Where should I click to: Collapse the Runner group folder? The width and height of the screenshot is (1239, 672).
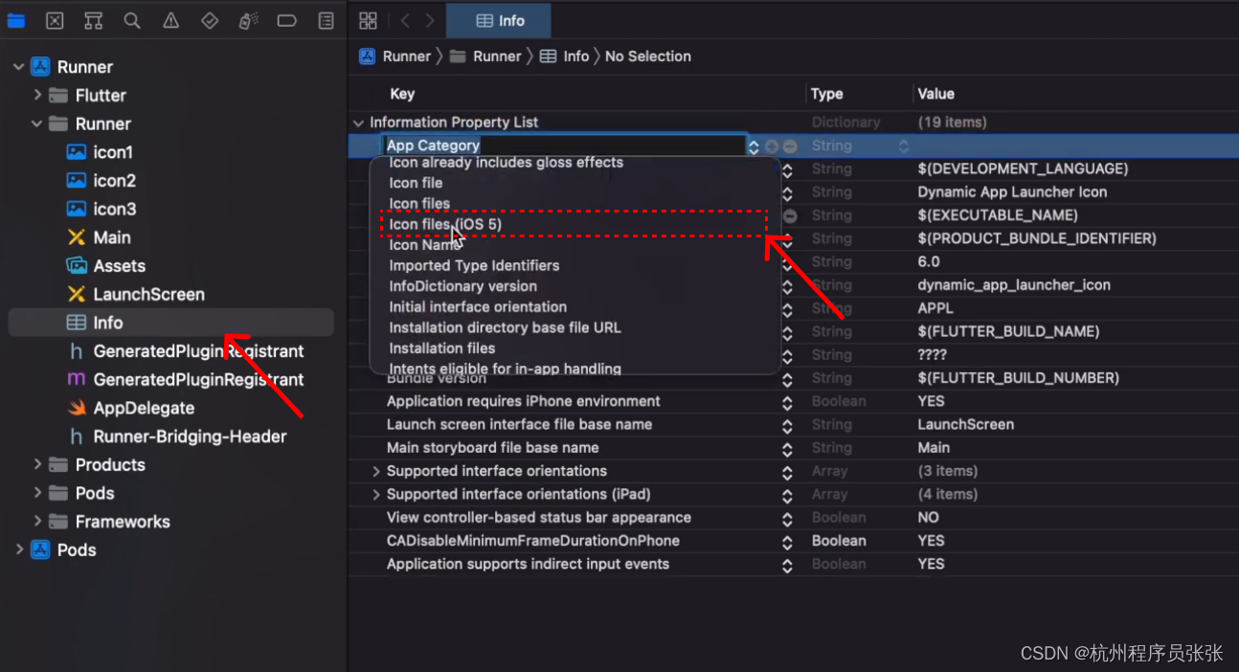(37, 123)
